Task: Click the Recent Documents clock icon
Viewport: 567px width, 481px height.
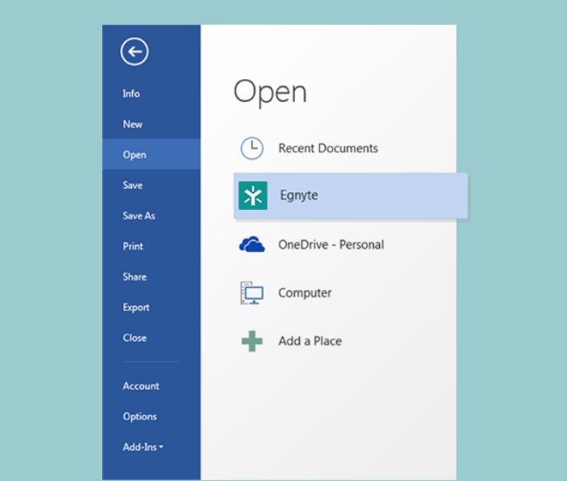Action: coord(251,148)
